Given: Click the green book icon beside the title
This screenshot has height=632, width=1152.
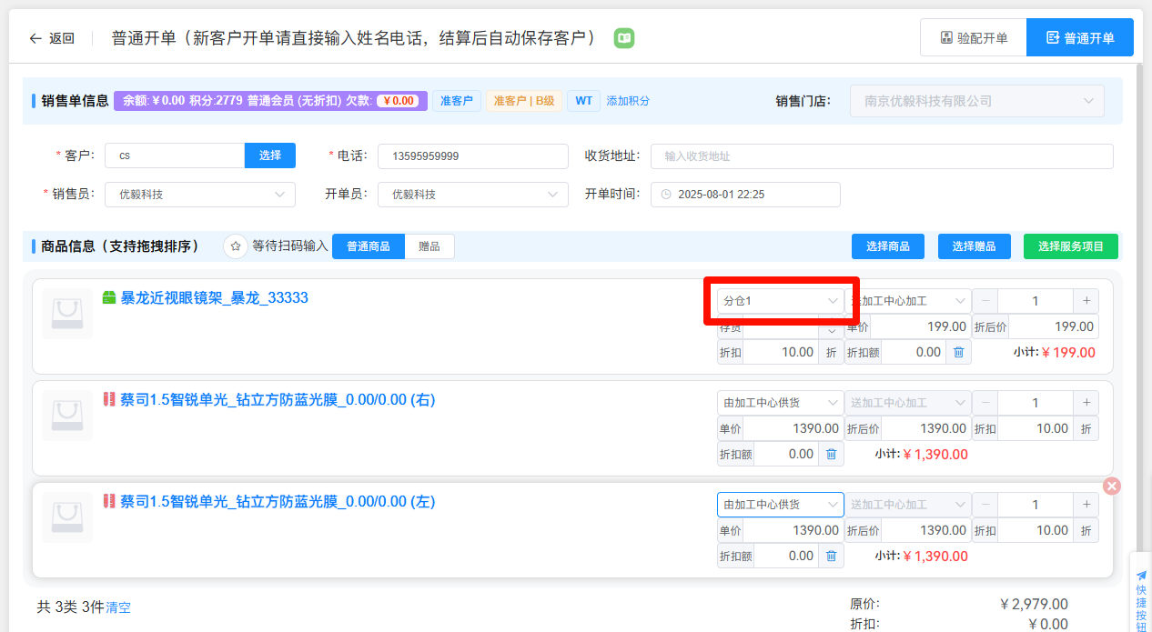Looking at the screenshot, I should coord(624,38).
